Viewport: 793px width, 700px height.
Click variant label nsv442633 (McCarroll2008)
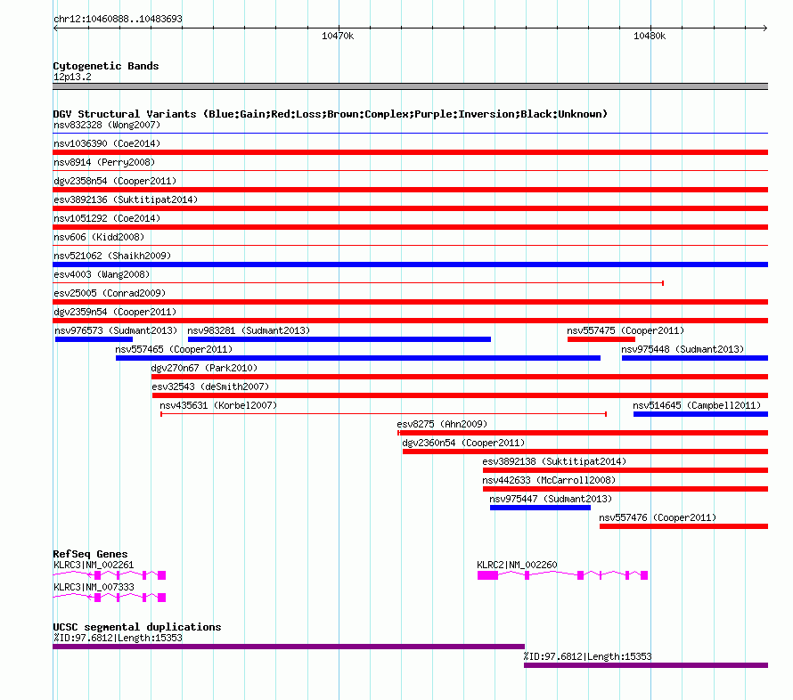[x=549, y=480]
